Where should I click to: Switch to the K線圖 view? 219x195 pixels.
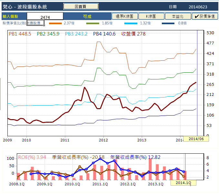tap(151, 16)
